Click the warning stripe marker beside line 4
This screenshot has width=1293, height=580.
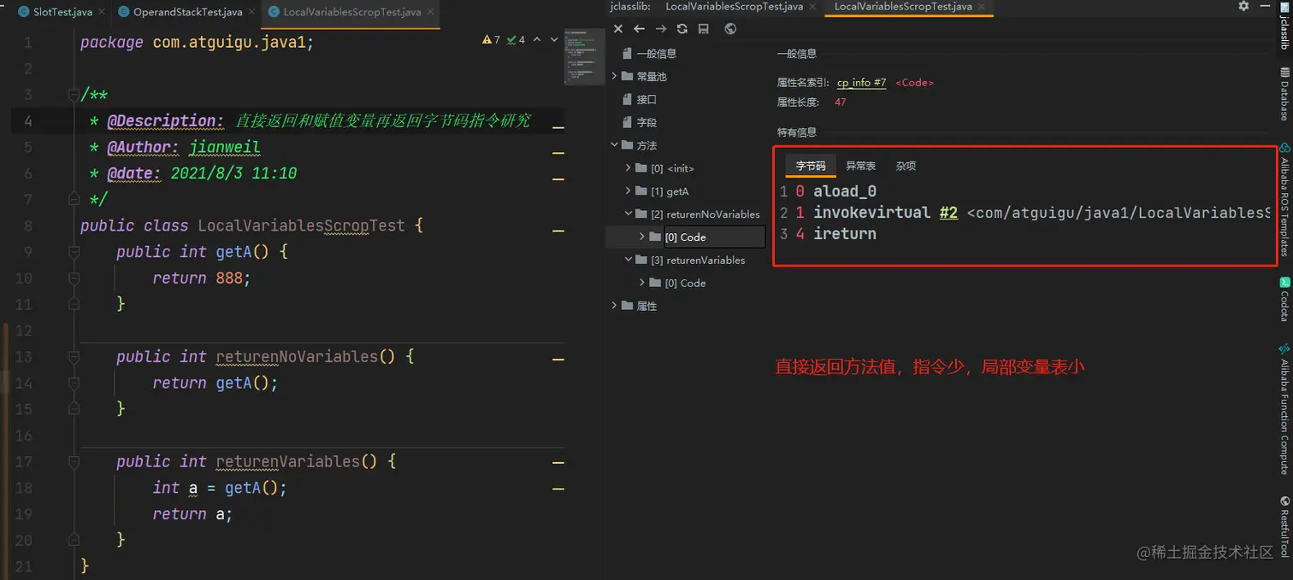[558, 127]
